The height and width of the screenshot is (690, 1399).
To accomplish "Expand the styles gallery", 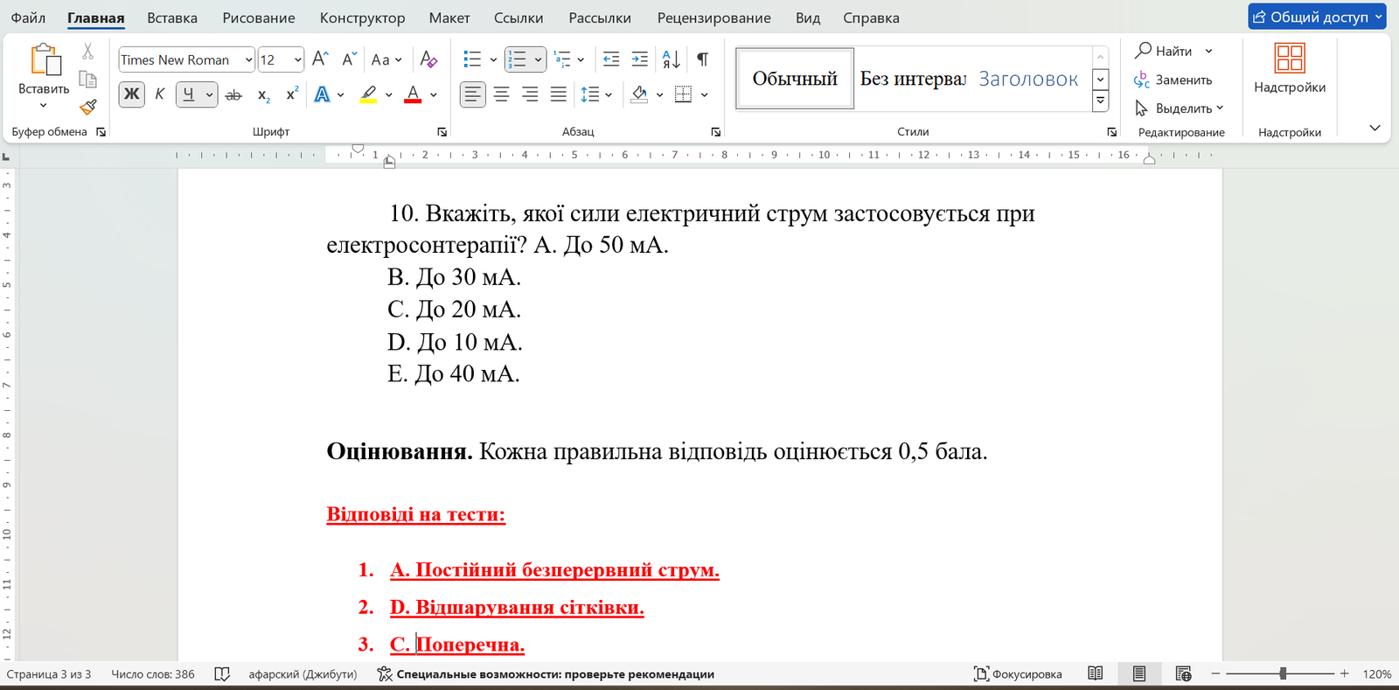I will click(x=1101, y=101).
